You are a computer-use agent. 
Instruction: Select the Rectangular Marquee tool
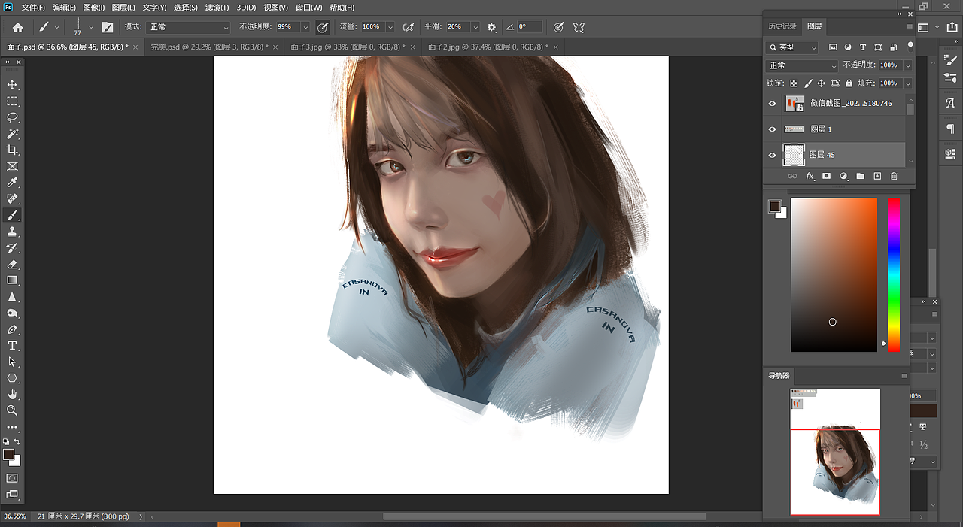click(12, 101)
